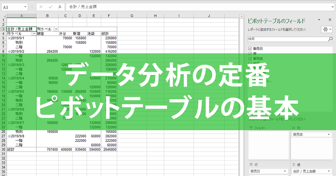The width and height of the screenshot is (336, 176).
Task: Collapse the 2019/9/8 group
Action: point(10,136)
